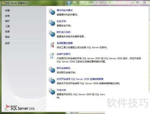
Task: Click description text 查看安全文档
Action: [x=64, y=26]
